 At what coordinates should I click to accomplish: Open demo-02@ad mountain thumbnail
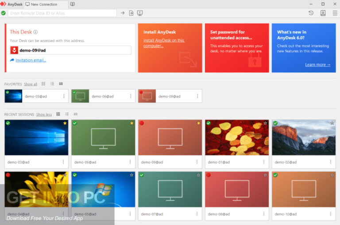(304, 137)
